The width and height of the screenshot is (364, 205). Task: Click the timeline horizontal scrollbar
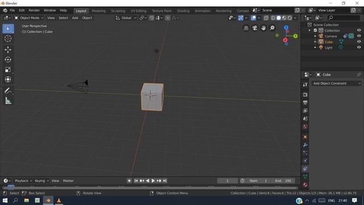[x=150, y=188]
